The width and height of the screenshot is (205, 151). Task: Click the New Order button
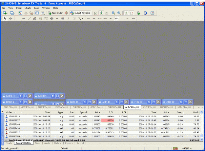pos(55,13)
